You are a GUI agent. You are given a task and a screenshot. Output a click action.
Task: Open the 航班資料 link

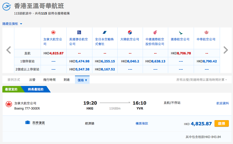(222, 103)
